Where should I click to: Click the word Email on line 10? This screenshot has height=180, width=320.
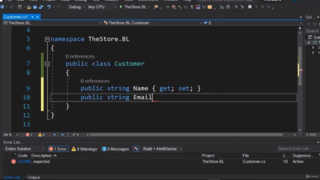pos(142,97)
